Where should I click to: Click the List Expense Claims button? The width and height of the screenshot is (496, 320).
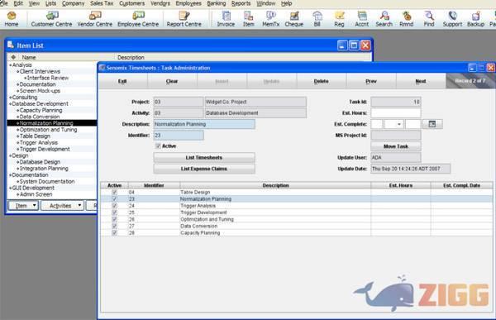[x=204, y=169]
